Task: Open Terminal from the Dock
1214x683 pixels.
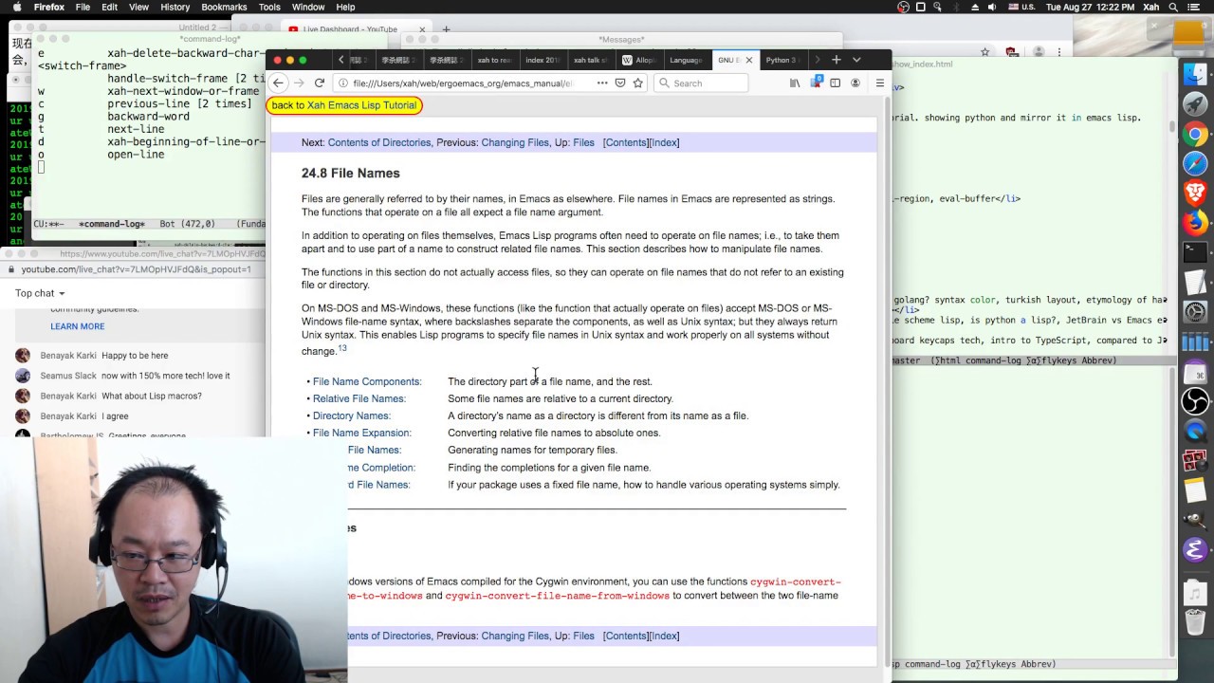Action: point(1195,253)
